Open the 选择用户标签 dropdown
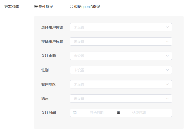 click(121, 27)
